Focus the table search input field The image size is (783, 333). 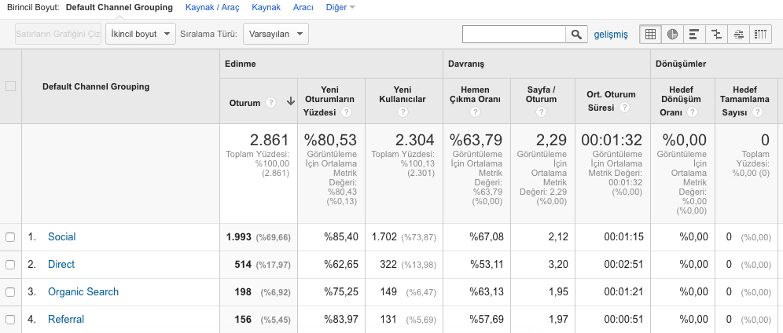(x=514, y=35)
